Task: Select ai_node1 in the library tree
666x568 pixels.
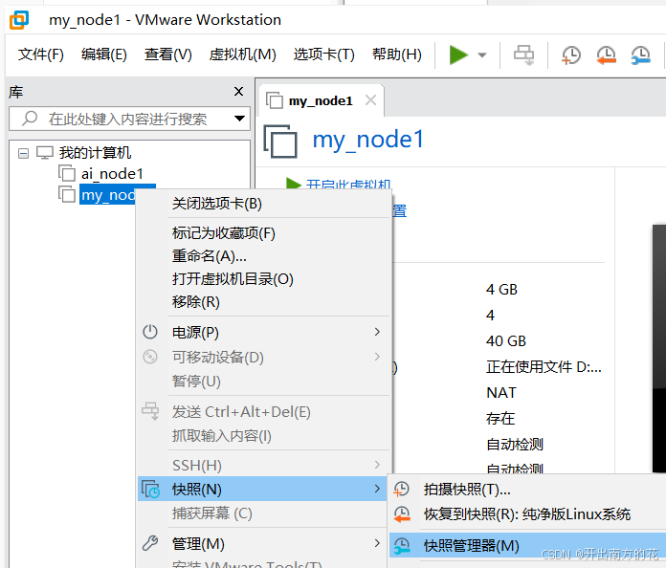Action: 112,174
